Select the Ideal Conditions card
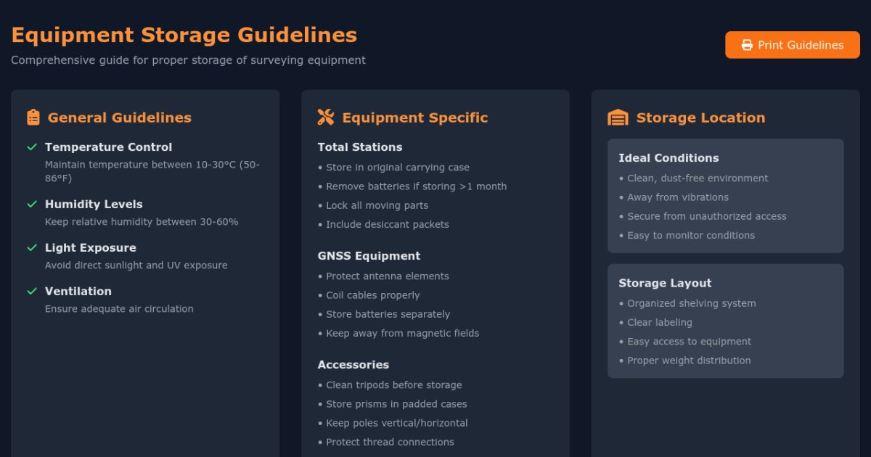The height and width of the screenshot is (457, 871). tap(725, 196)
